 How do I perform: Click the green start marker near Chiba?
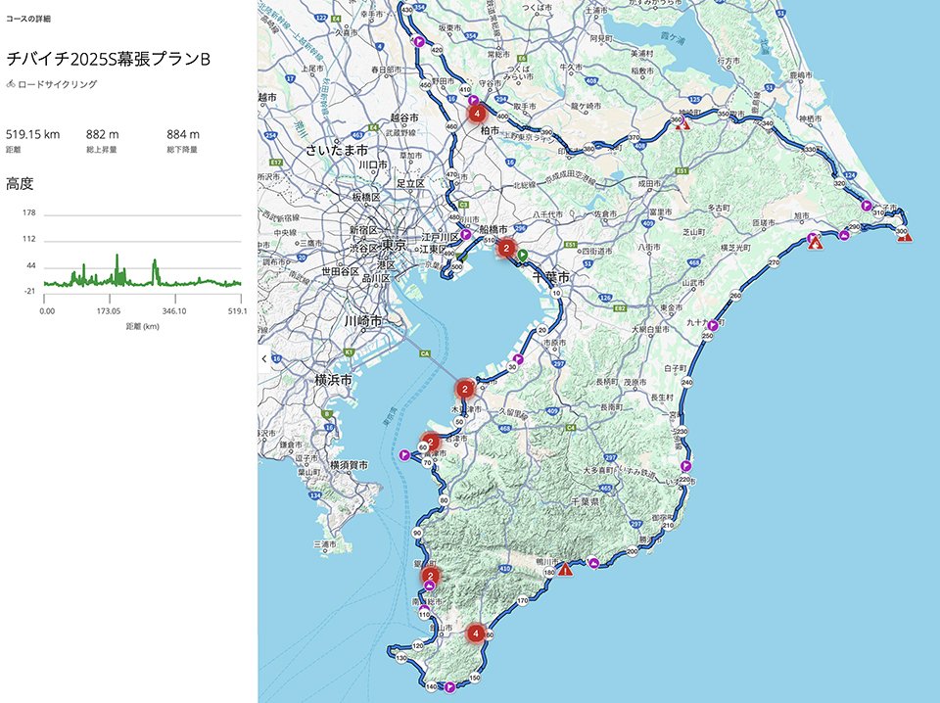click(x=524, y=255)
